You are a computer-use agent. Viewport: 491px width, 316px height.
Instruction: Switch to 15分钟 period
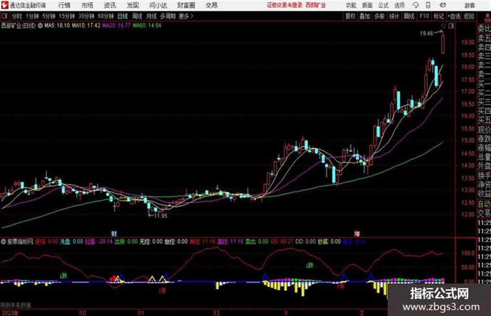click(67, 16)
